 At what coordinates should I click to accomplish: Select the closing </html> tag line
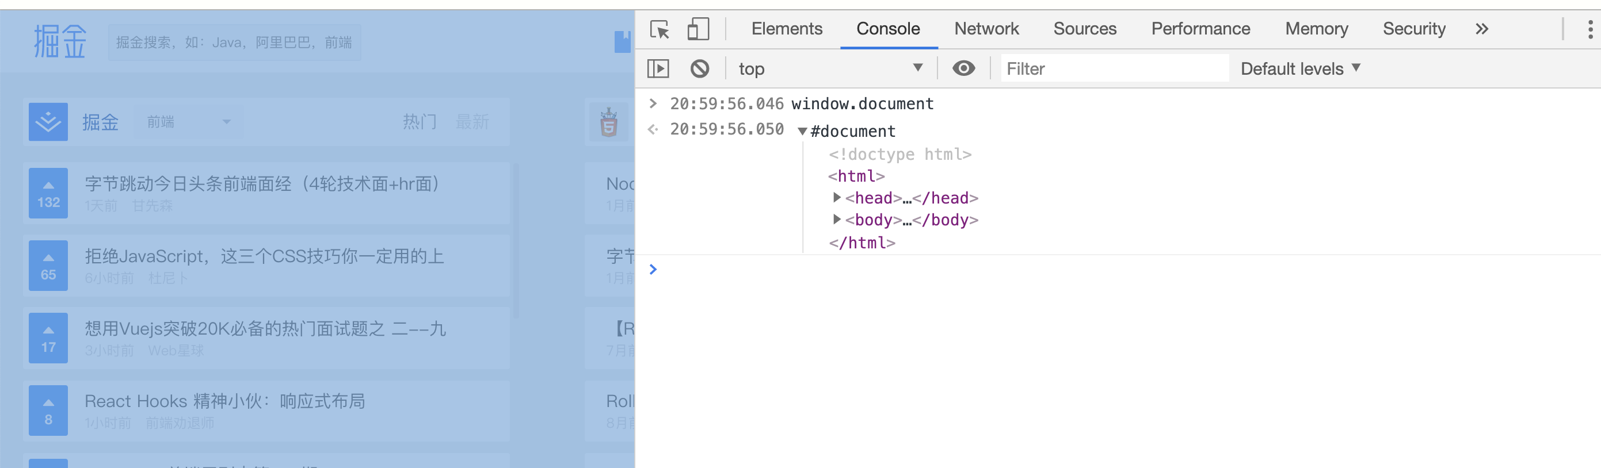tap(862, 243)
